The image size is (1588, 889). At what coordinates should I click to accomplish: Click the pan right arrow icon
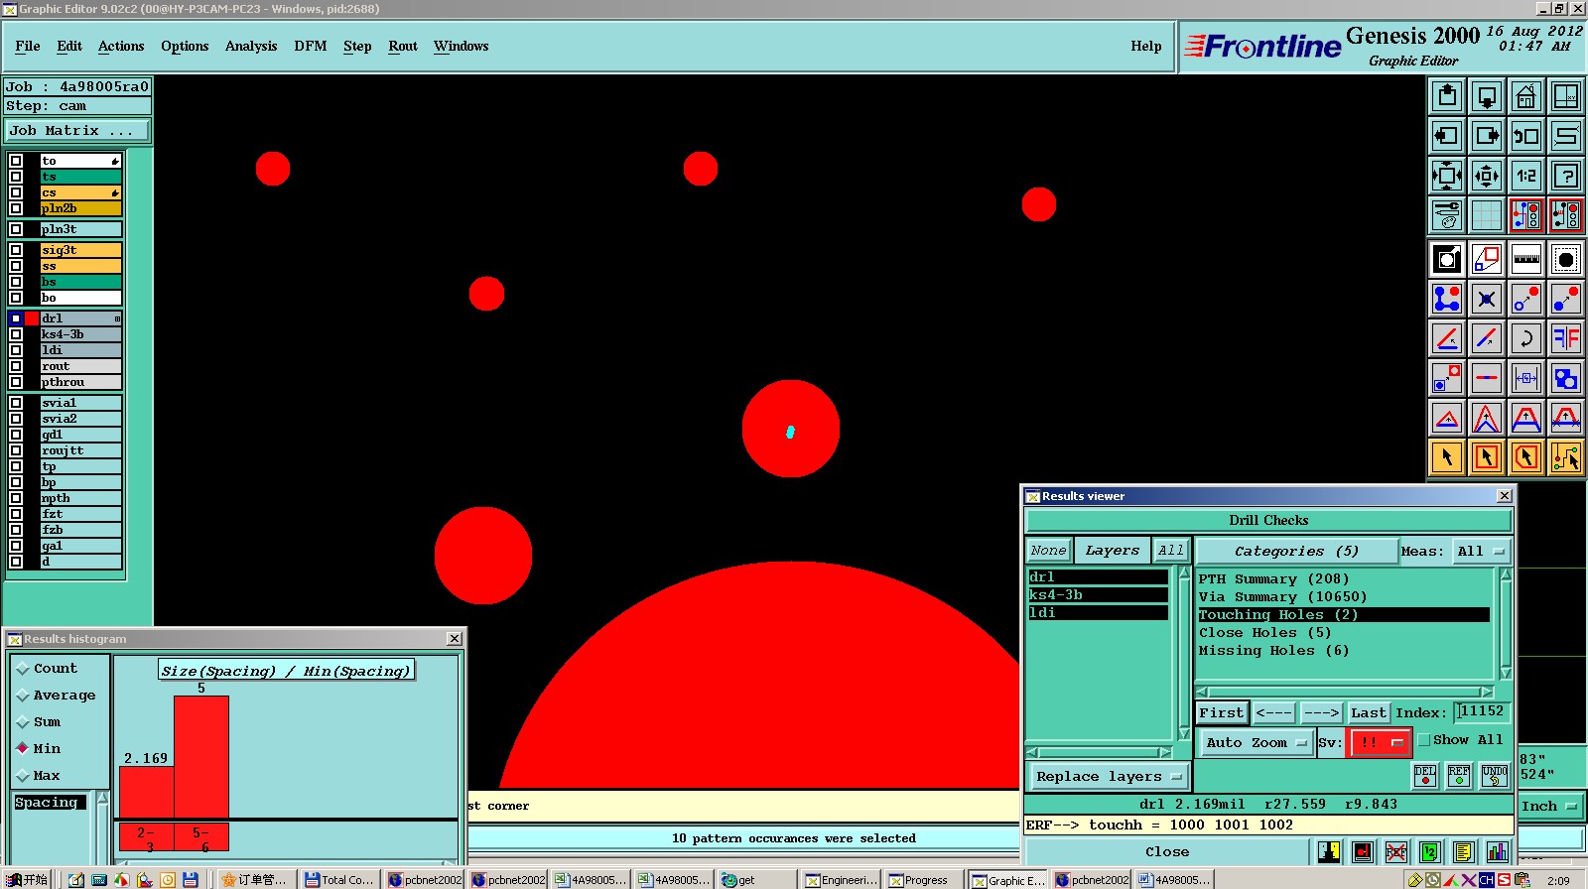(x=1487, y=136)
